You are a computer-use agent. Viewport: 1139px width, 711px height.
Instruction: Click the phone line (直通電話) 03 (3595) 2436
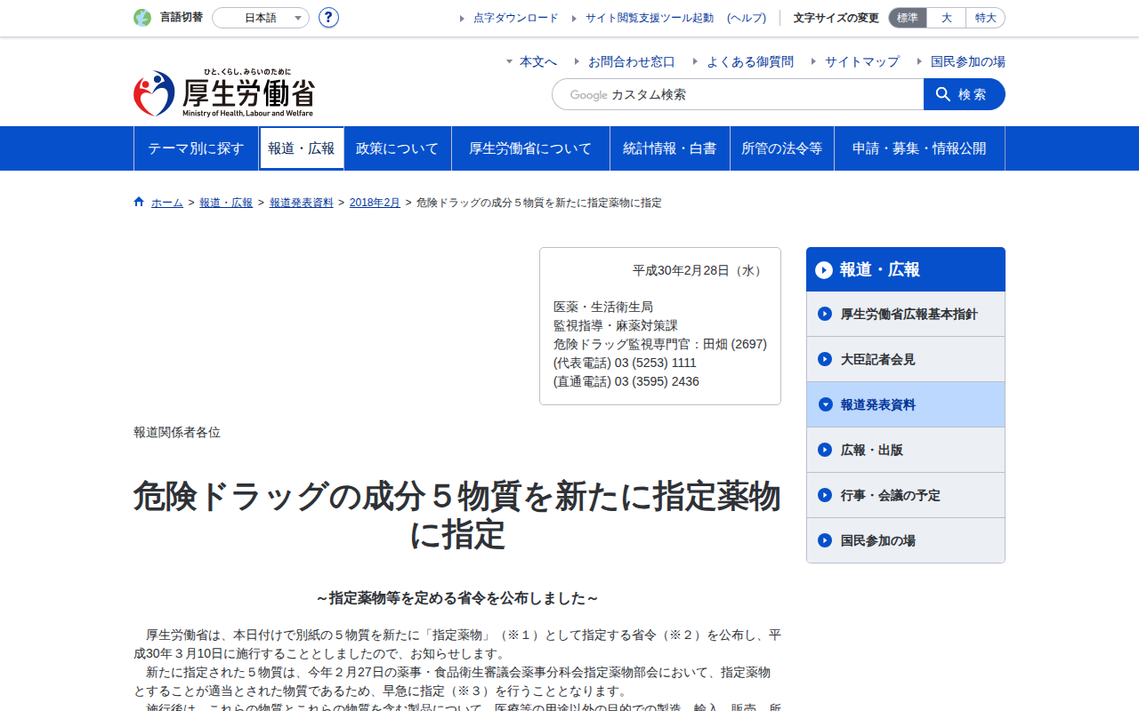[x=626, y=381]
